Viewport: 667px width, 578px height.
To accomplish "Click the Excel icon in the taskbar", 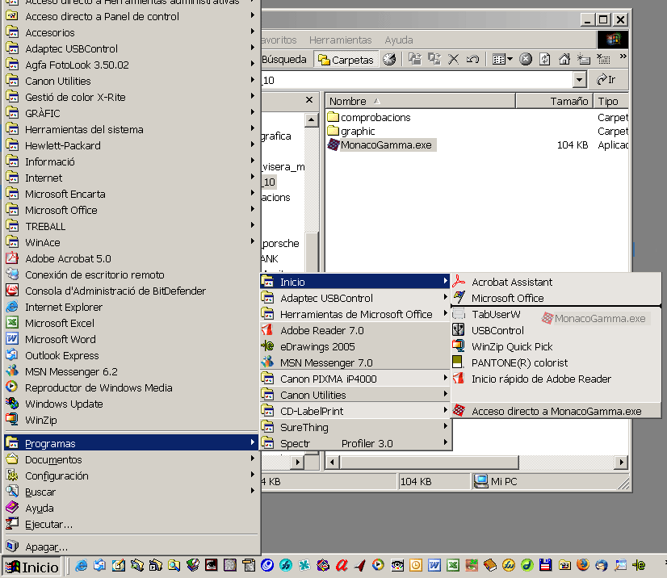I will [x=453, y=566].
